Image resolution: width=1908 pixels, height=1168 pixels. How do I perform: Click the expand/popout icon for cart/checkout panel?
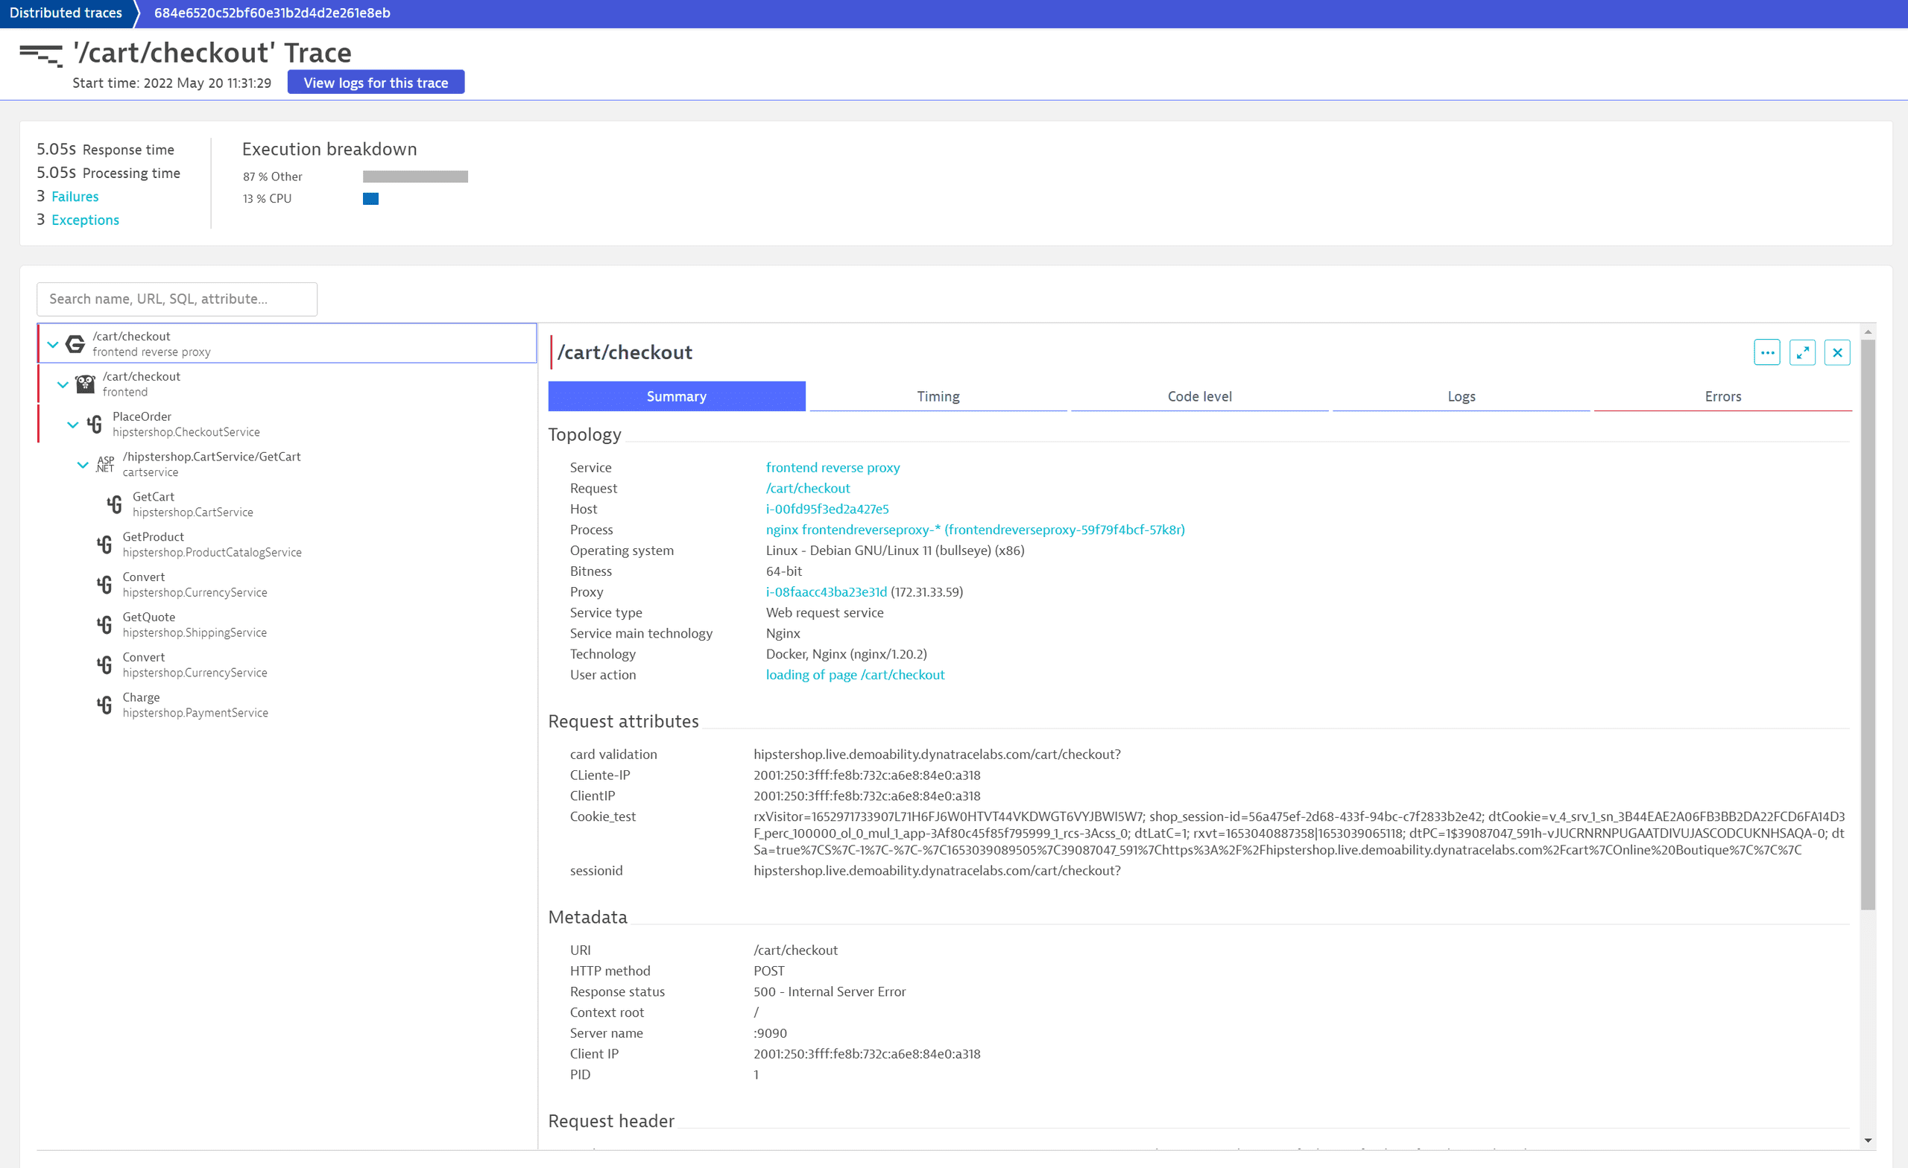1801,352
